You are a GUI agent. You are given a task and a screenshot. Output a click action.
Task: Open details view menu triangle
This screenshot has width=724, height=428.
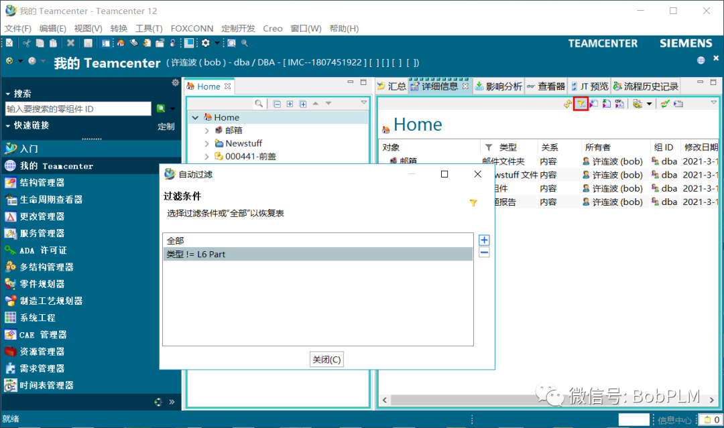point(714,102)
